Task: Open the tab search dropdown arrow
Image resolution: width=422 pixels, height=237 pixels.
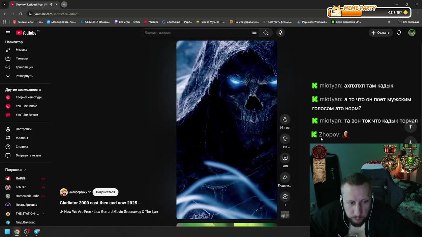Action: click(4, 4)
